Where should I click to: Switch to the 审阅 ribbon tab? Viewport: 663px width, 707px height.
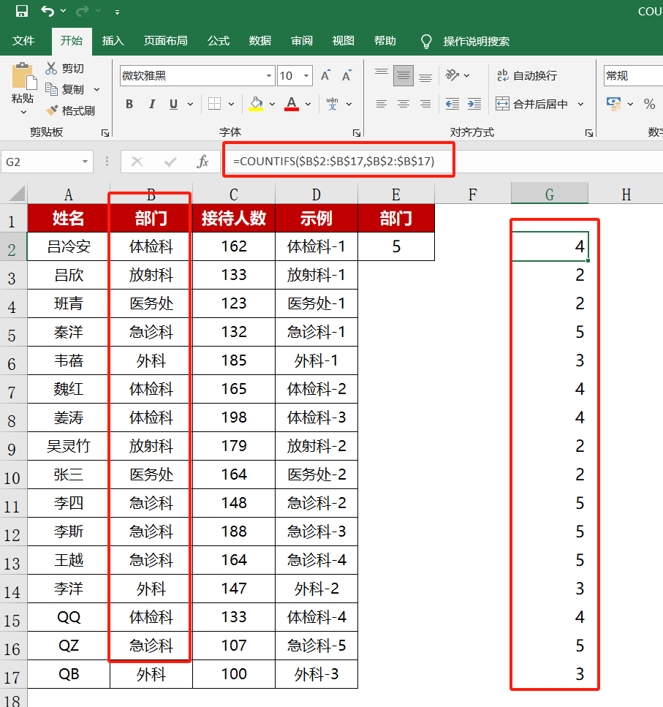coord(302,41)
